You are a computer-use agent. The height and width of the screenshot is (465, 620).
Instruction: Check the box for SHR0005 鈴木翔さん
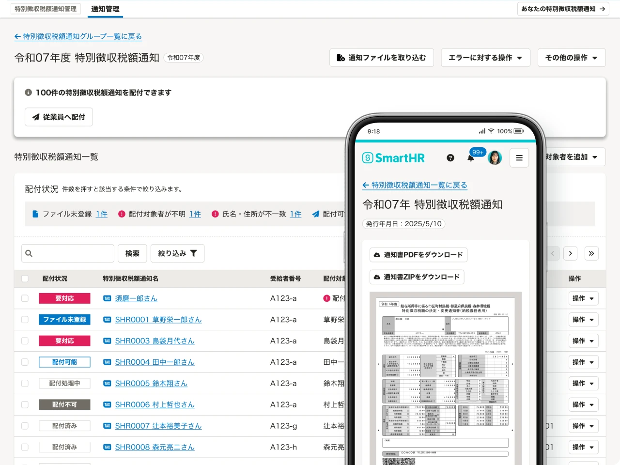pyautogui.click(x=25, y=384)
